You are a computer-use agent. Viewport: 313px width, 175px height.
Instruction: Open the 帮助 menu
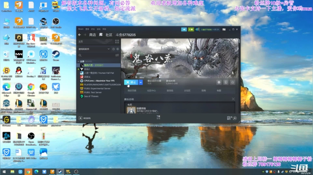104,29
